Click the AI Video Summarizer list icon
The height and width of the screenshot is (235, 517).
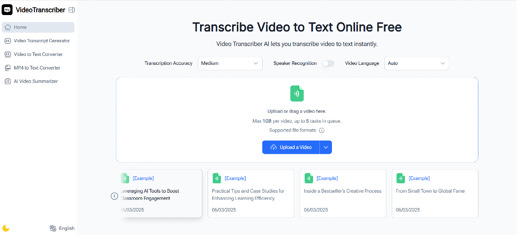[x=8, y=81]
